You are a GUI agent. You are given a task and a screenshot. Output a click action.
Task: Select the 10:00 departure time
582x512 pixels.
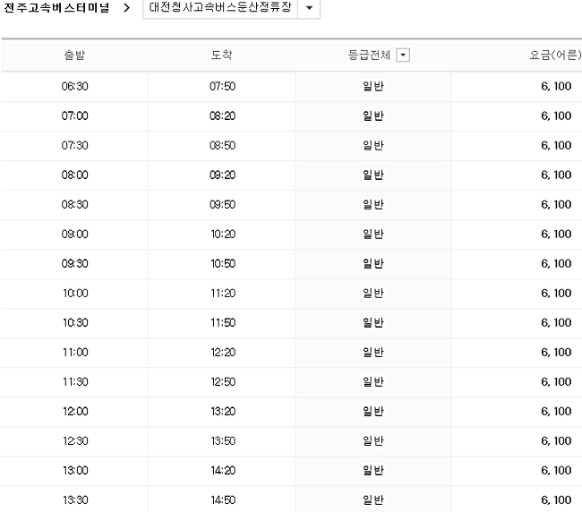point(75,293)
